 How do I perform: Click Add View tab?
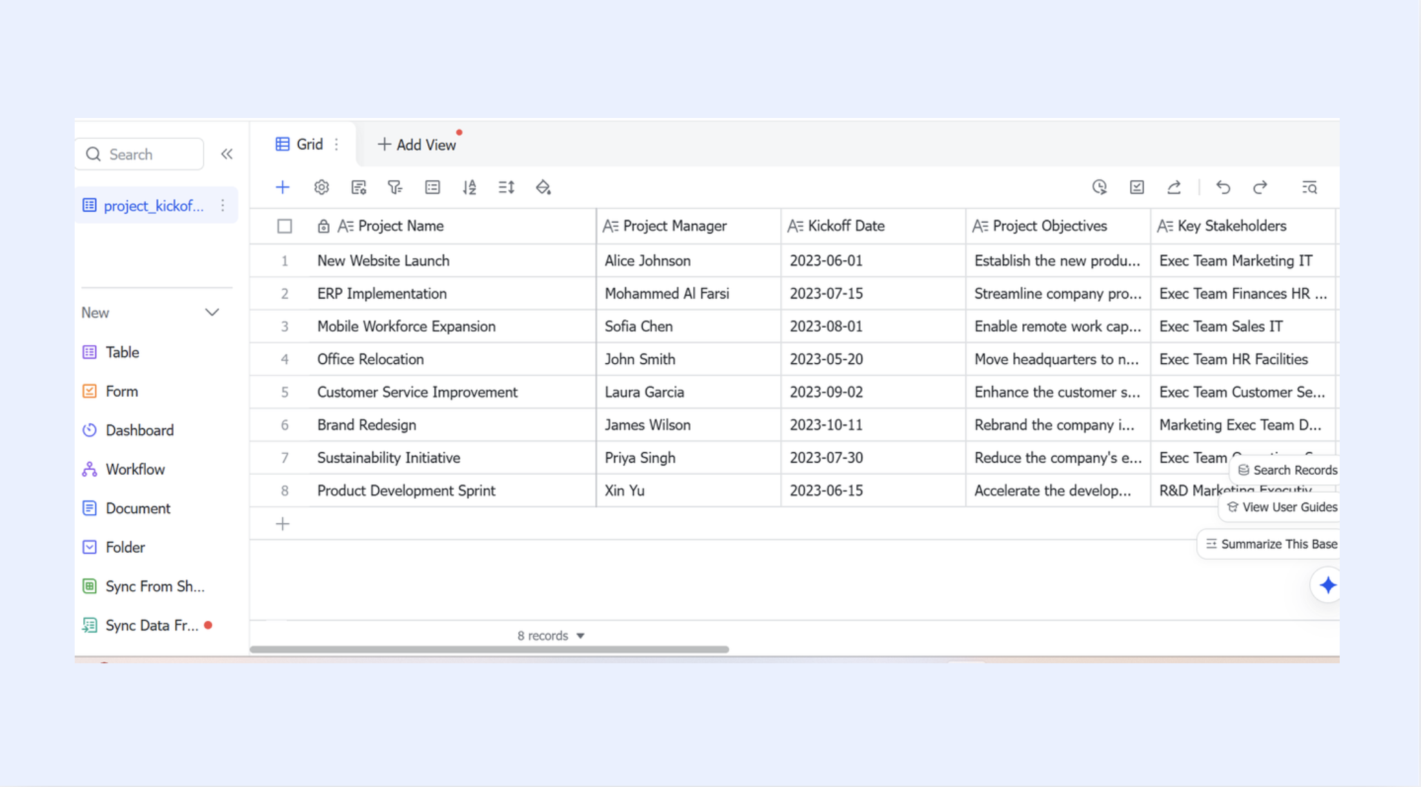coord(417,145)
